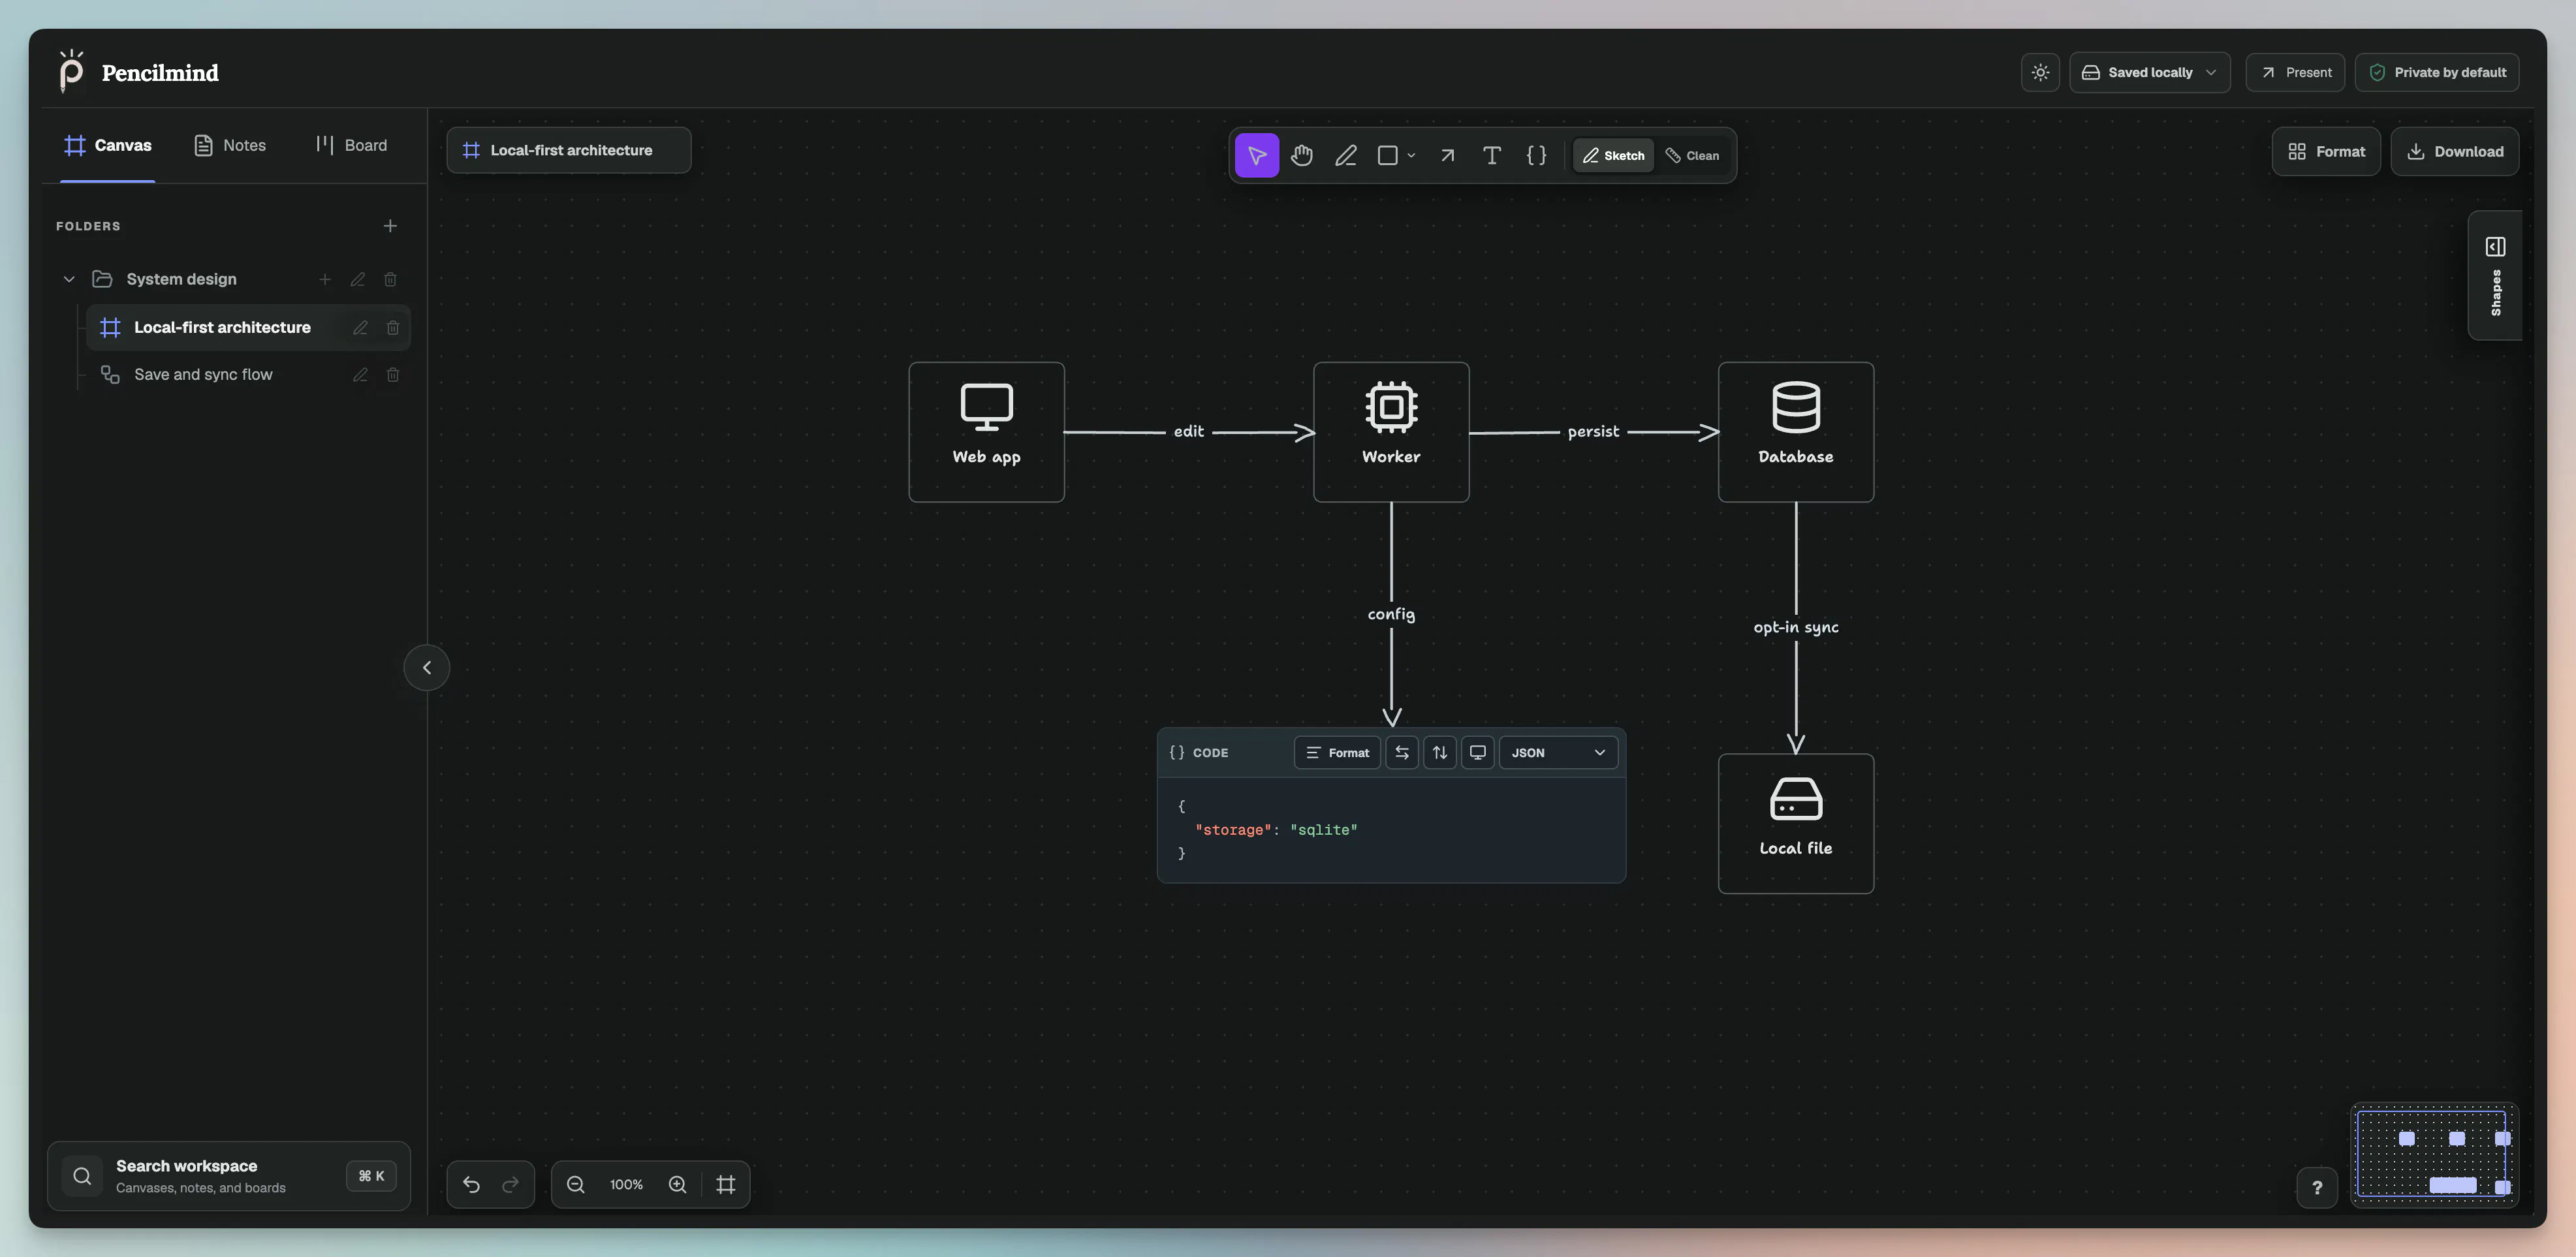
Task: Select the arrow connector tool
Action: 1447,155
